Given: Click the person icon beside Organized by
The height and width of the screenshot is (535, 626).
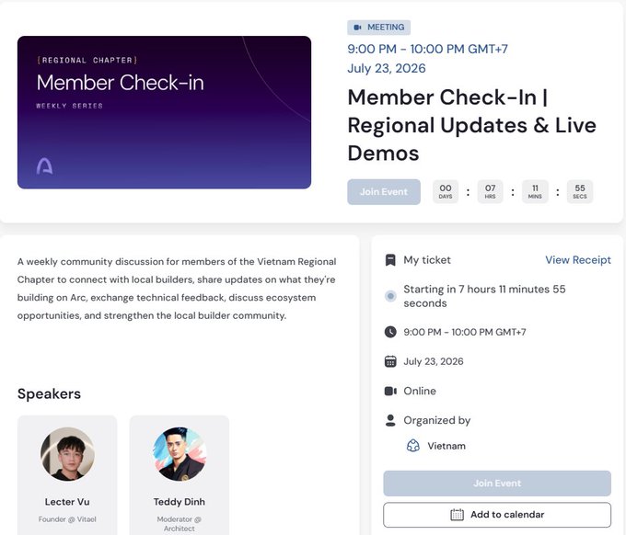Looking at the screenshot, I should 390,420.
